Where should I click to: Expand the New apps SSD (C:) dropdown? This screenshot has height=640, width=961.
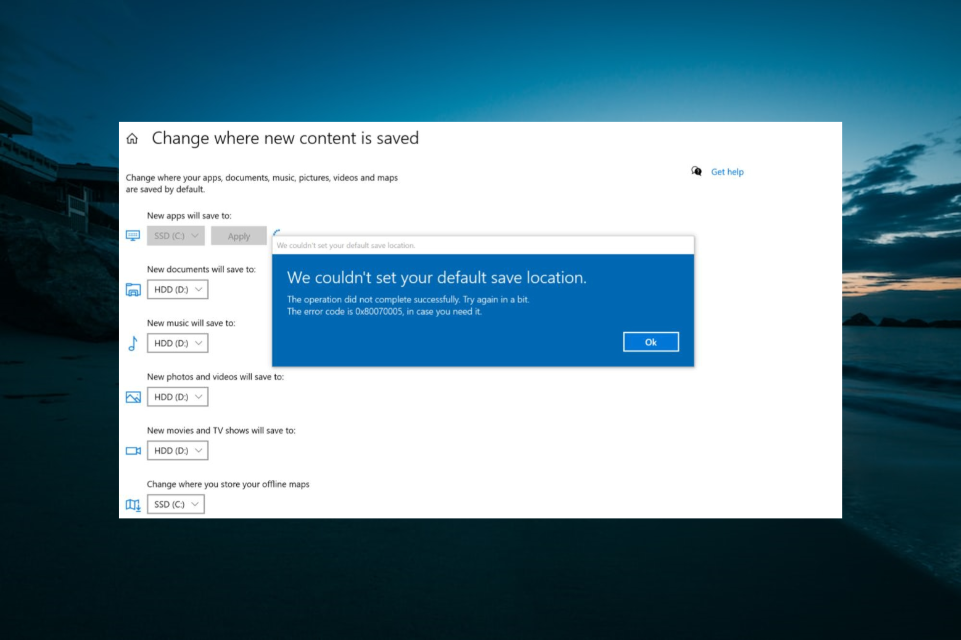point(175,235)
